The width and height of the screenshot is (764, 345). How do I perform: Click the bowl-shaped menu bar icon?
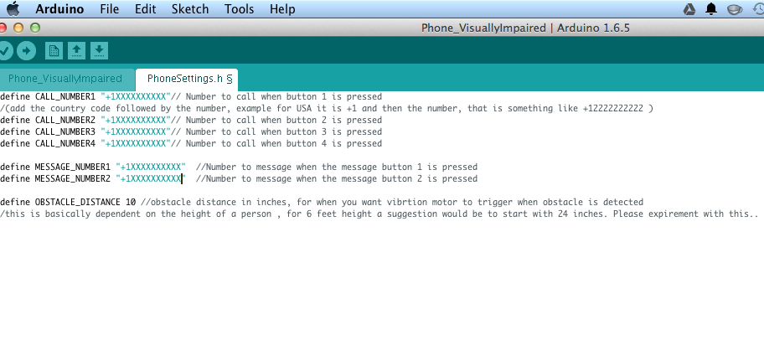click(735, 10)
